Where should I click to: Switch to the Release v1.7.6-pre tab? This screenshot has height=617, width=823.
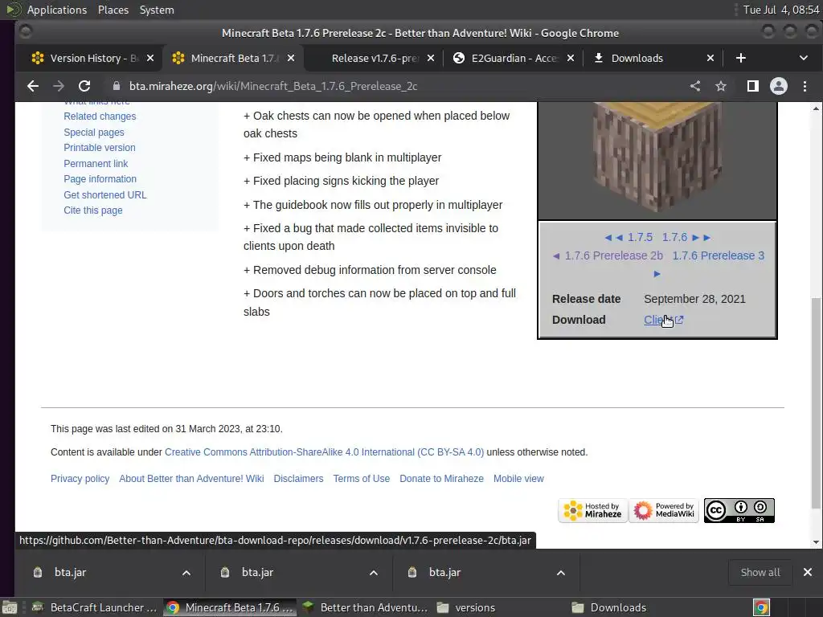(x=375, y=58)
